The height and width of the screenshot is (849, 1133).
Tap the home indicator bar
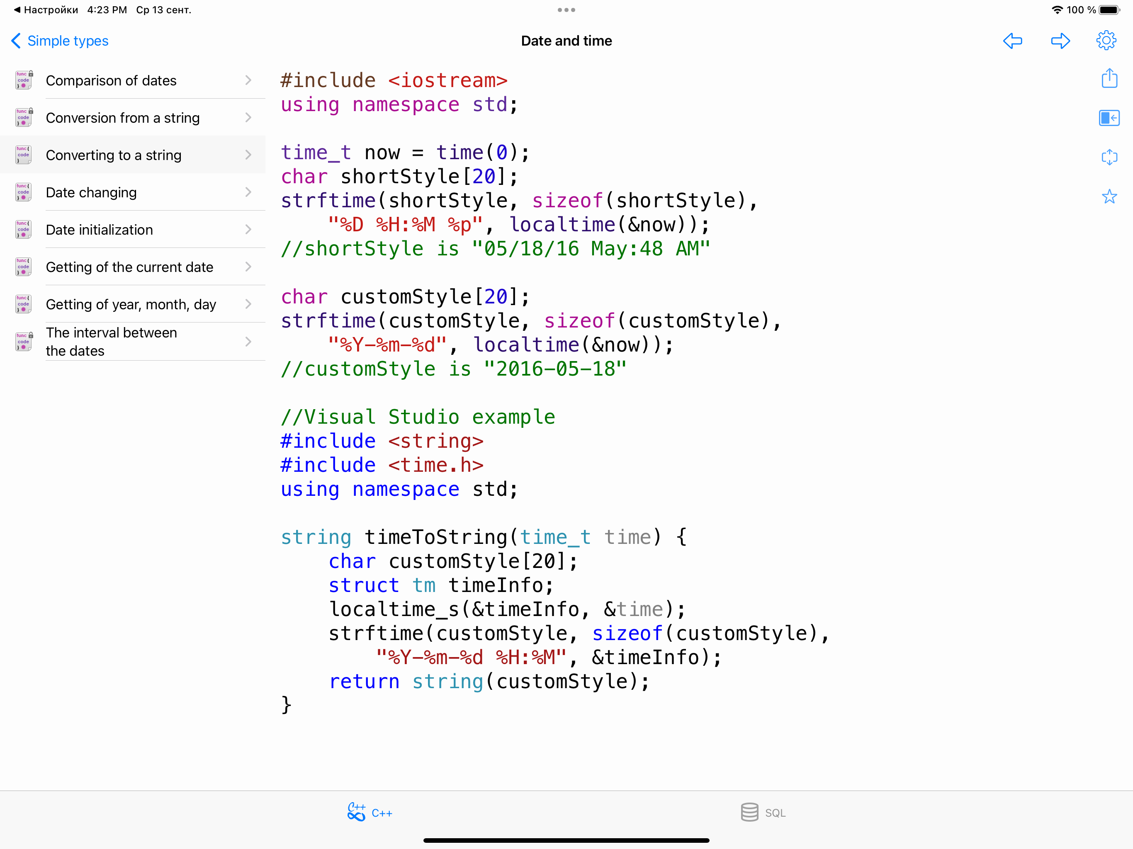point(566,840)
